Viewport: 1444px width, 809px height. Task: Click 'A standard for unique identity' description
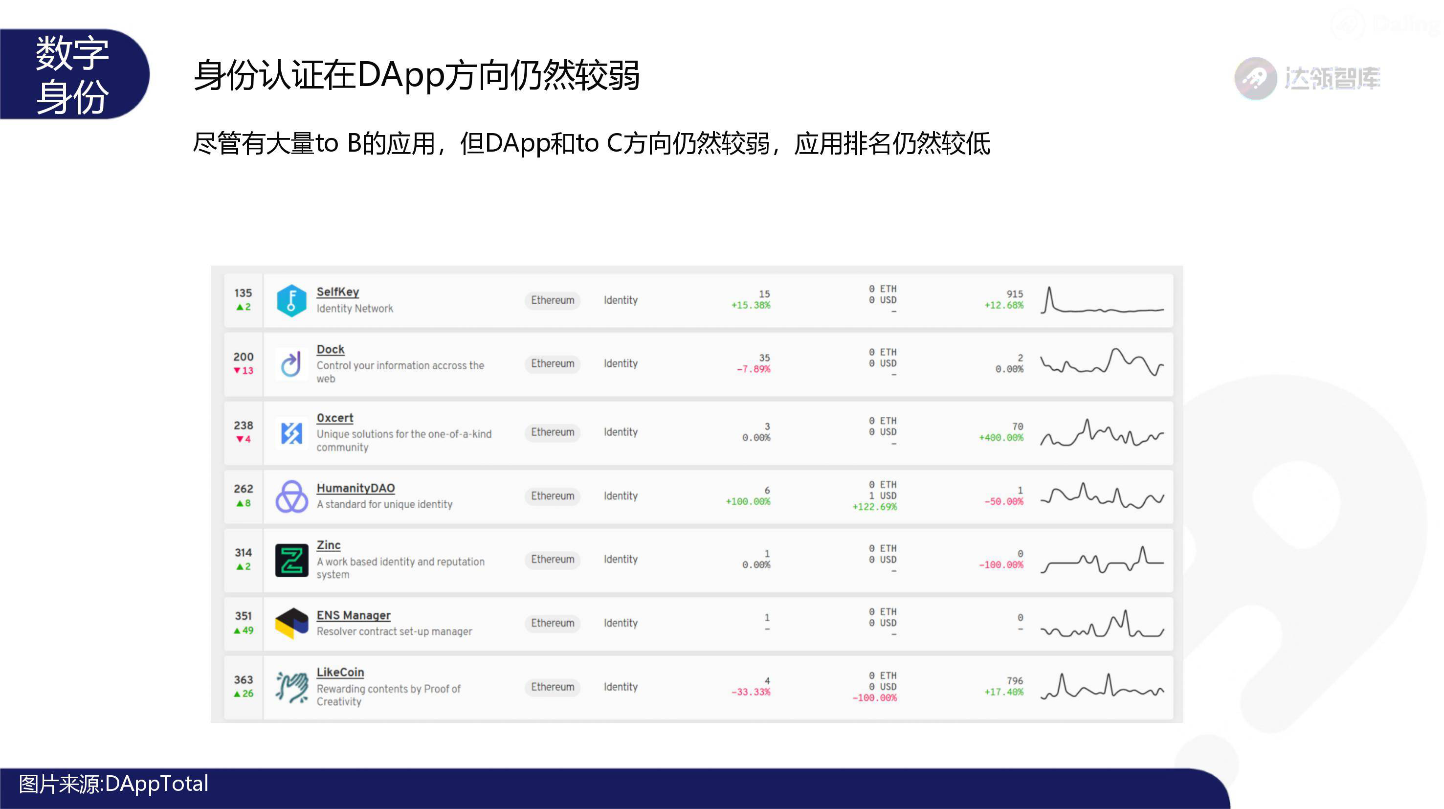coord(384,505)
